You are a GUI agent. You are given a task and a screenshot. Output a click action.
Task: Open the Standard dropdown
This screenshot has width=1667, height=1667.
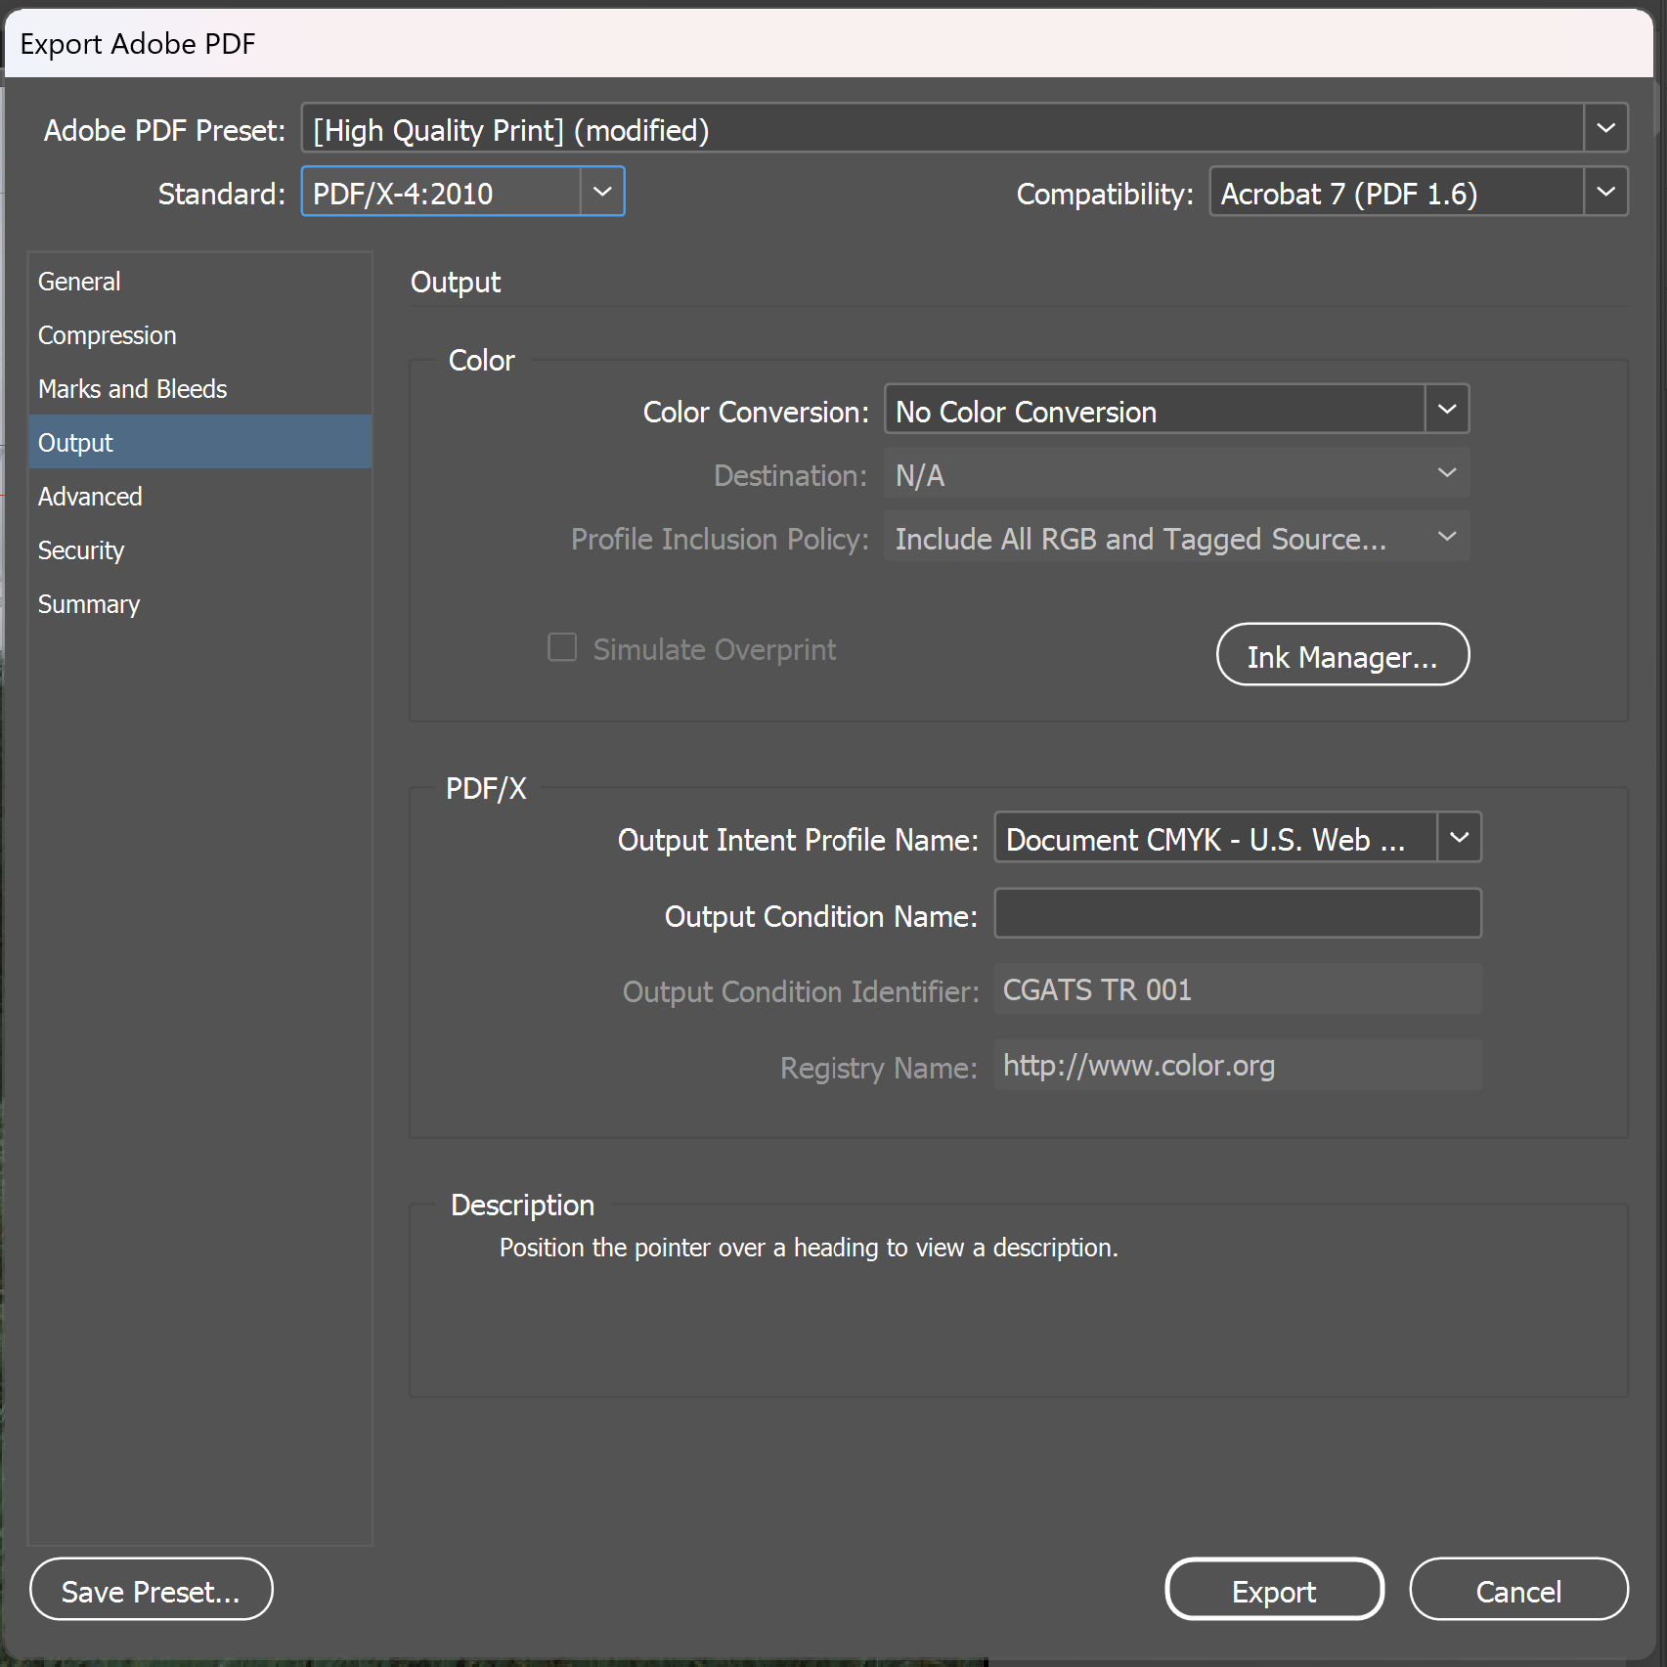pyautogui.click(x=602, y=192)
